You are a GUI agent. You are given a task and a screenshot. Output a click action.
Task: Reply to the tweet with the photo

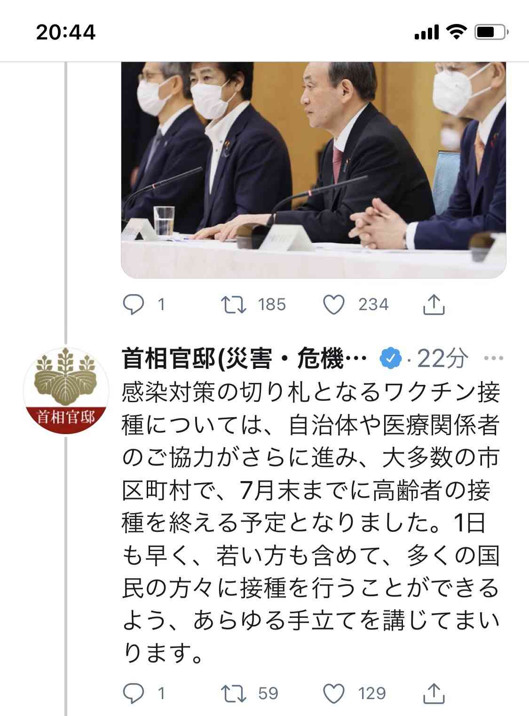(x=133, y=304)
